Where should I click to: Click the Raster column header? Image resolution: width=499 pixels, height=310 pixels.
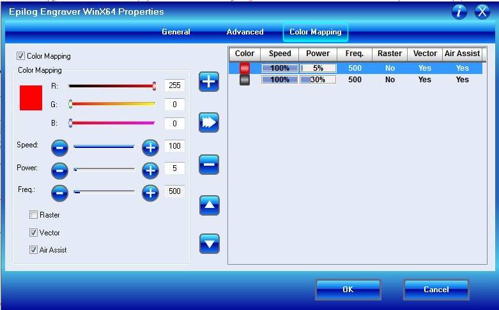[390, 54]
